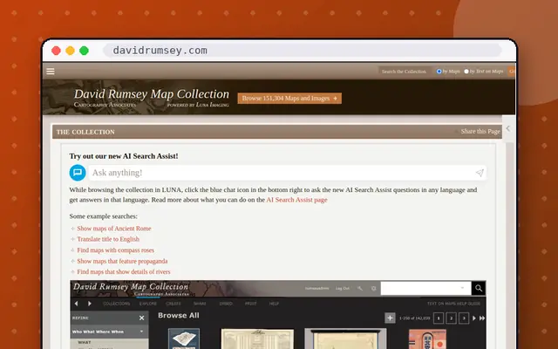The image size is (558, 349).
Task: Open the Help menu
Action: [x=274, y=304]
